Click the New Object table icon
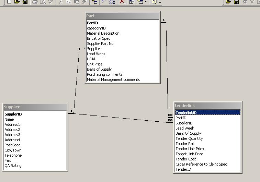Screen dimensions: 260x182 (x=140, y=2)
